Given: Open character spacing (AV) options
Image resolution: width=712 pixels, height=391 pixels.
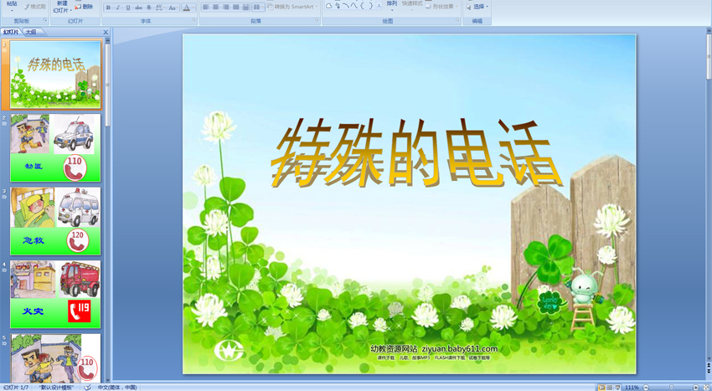Looking at the screenshot, I should click(160, 8).
